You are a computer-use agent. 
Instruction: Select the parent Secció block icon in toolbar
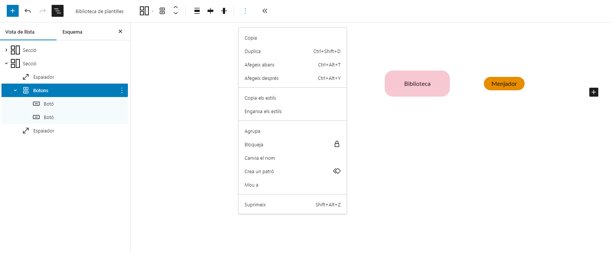pyautogui.click(x=144, y=11)
